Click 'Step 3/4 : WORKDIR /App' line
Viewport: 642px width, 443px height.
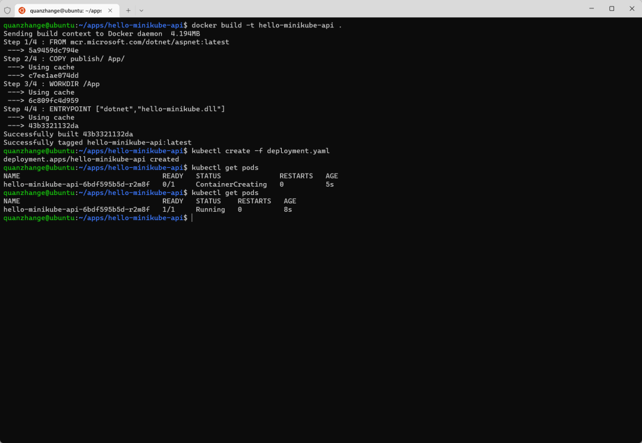pyautogui.click(x=52, y=84)
